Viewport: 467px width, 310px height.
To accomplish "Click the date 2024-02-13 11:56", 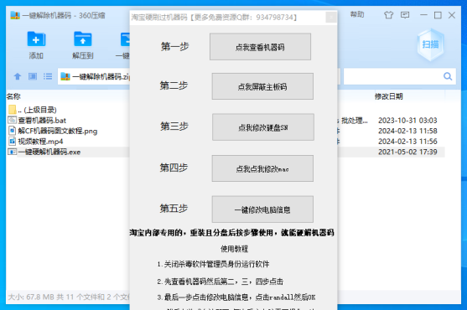I will 407,142.
